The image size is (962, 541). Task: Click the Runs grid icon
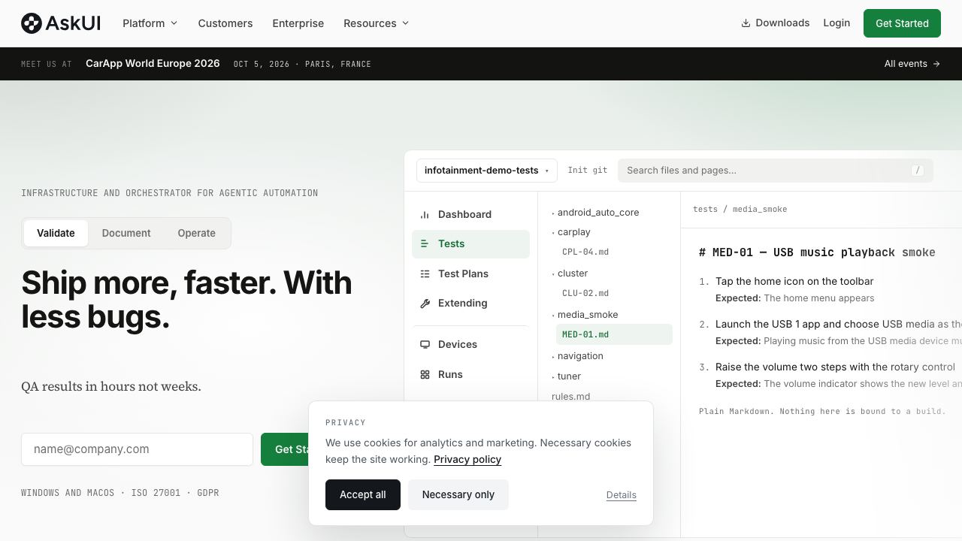click(x=425, y=374)
